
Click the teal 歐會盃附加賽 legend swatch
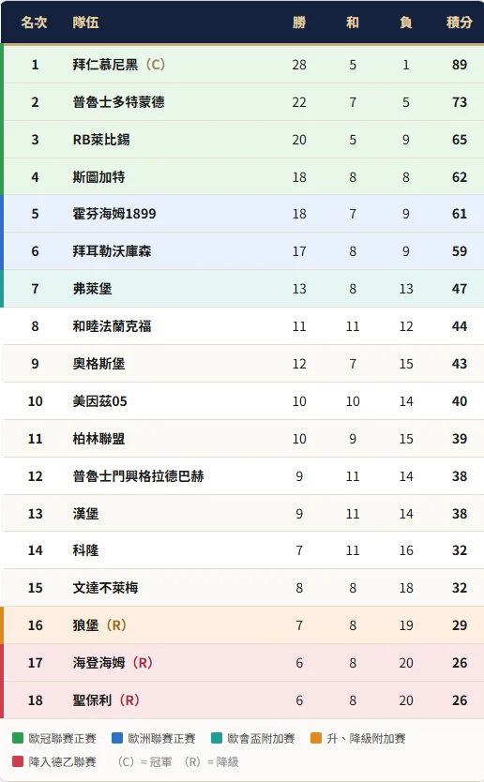217,738
